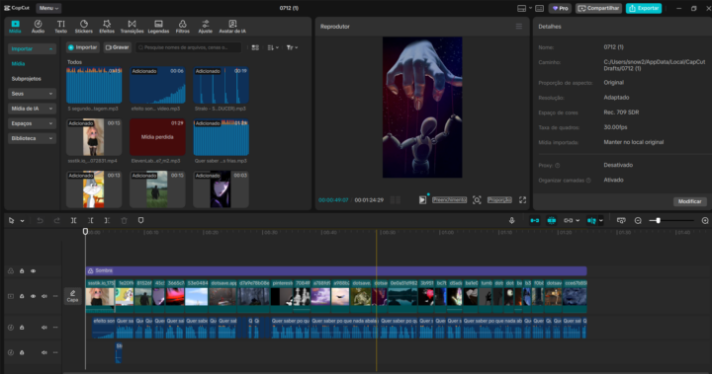Open the preview axis dropdown arrow
This screenshot has width=712, height=374.
(x=601, y=220)
